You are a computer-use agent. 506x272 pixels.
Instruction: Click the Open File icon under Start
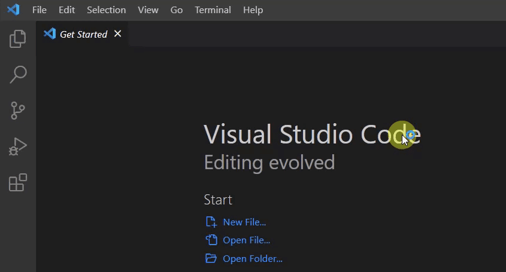[211, 240]
